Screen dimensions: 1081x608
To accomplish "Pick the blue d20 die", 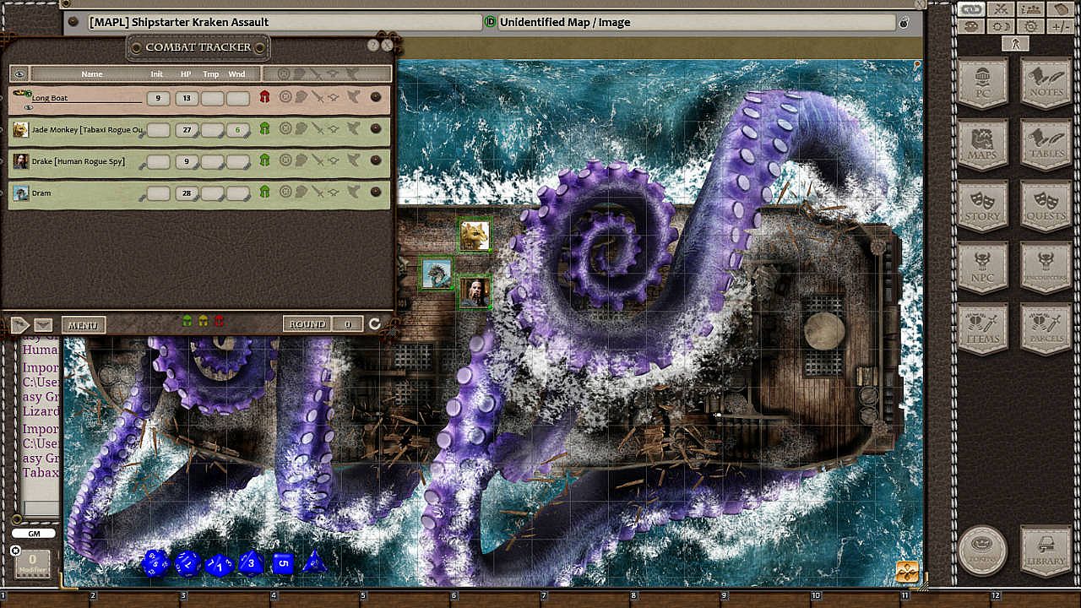I will (156, 563).
